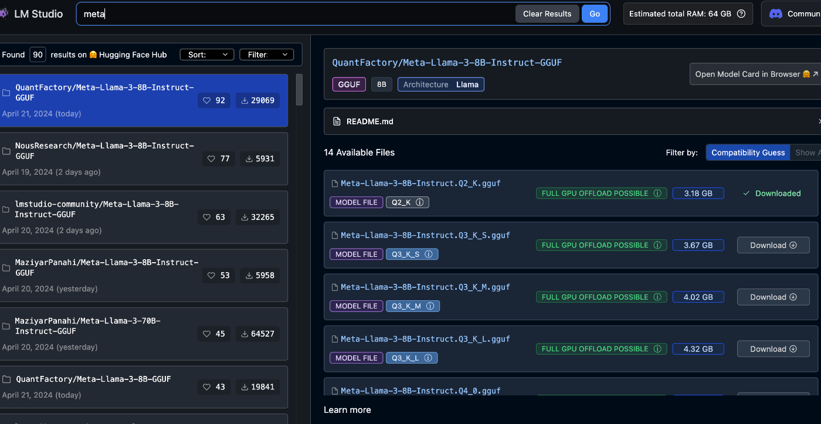The image size is (821, 424).
Task: Click folder icon of NousResearch result
Action: pyautogui.click(x=6, y=151)
